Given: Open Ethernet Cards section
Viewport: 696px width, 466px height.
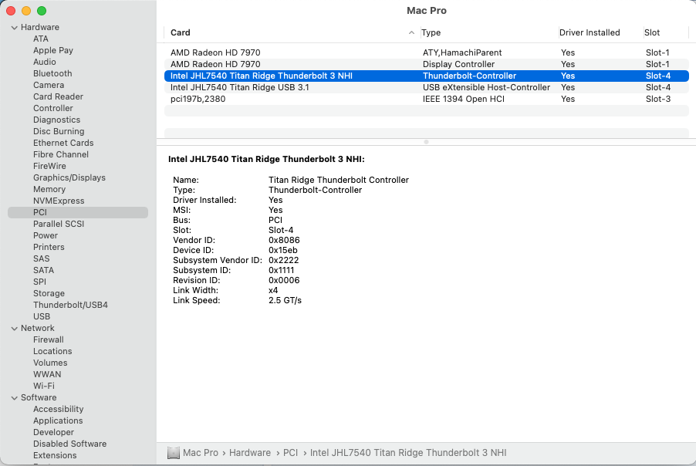Looking at the screenshot, I should click(63, 143).
